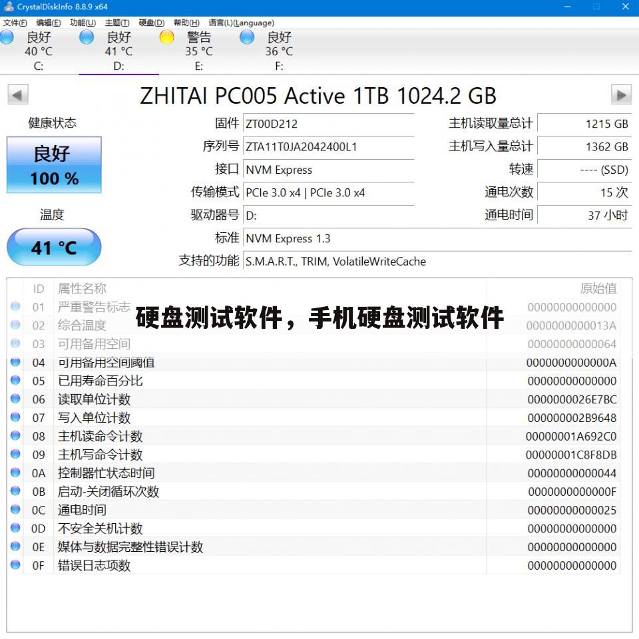Click the 主机读取量总计 label
The height and width of the screenshot is (639, 639).
click(491, 123)
